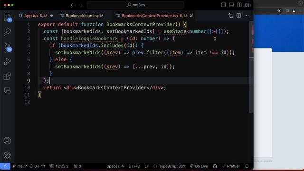The height and width of the screenshot is (171, 304).
Task: Open the editor More Actions ellipsis
Action: (x=247, y=16)
